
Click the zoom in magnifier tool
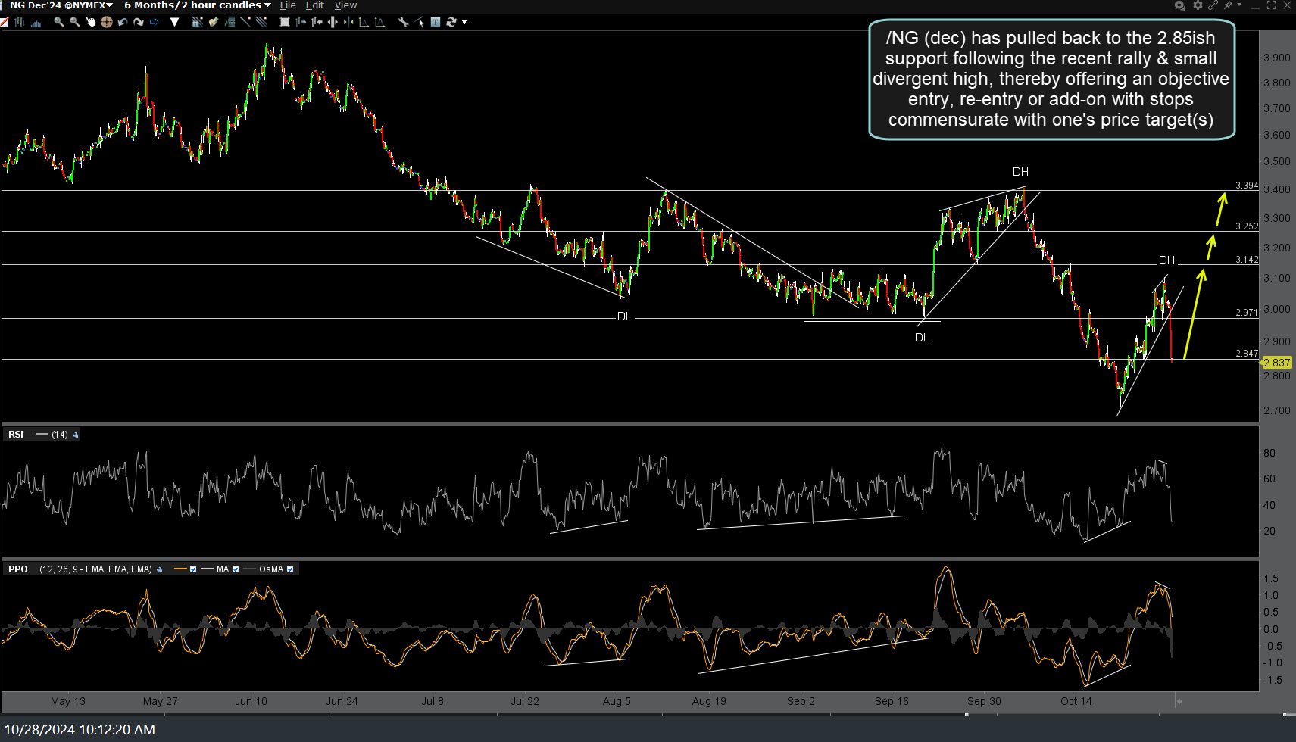[58, 22]
